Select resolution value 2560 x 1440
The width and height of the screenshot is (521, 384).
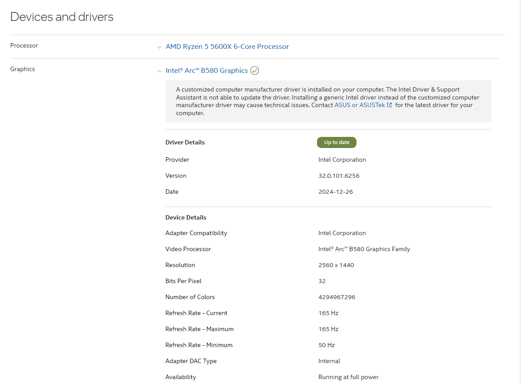[336, 265]
